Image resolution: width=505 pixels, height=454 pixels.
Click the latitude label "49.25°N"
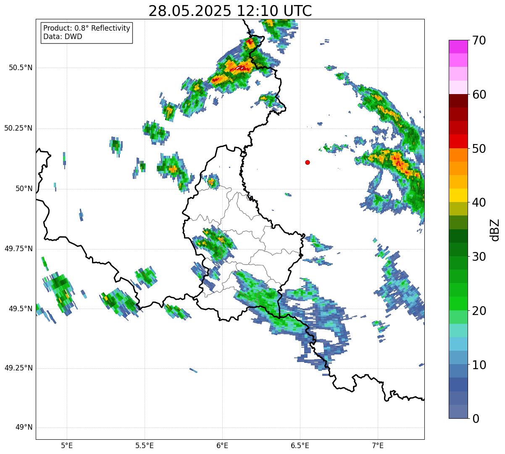point(18,368)
